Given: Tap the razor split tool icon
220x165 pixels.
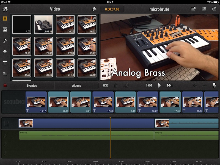Looking at the screenshot, I should (105, 86).
